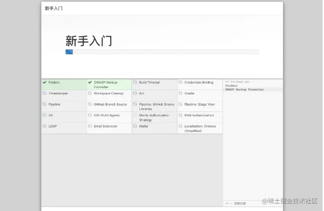Select the Mailer plugin label
This screenshot has width=324, height=211.
point(143,126)
